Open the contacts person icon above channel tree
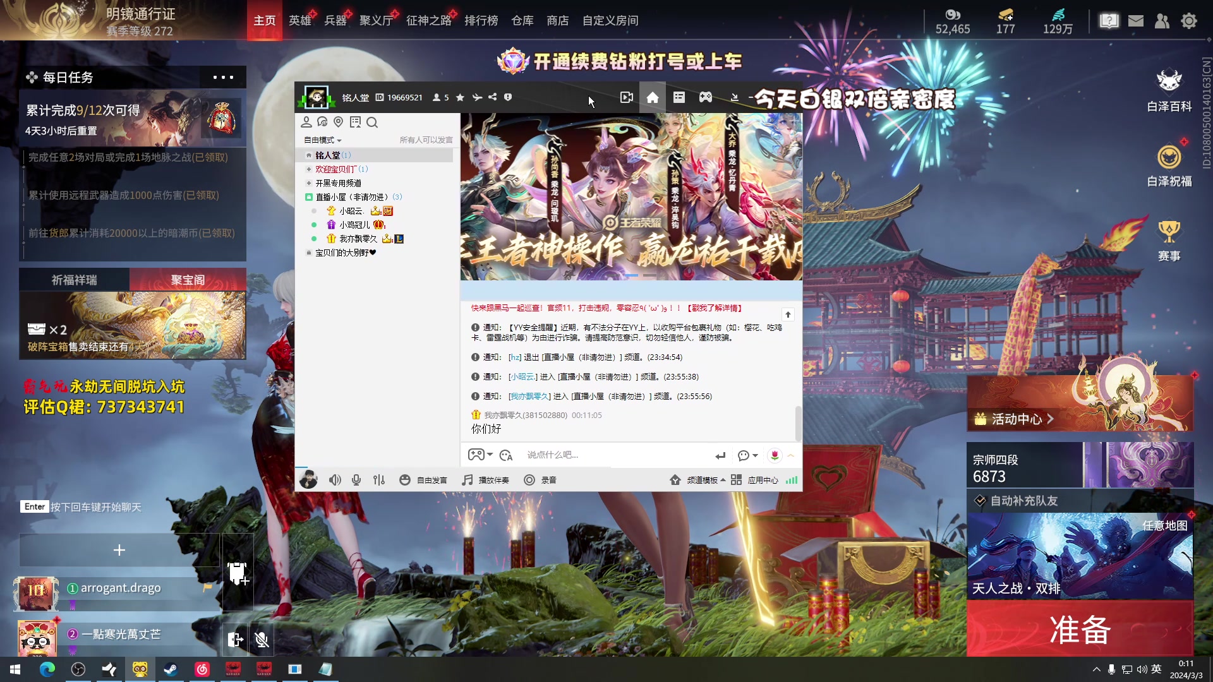 pos(306,122)
